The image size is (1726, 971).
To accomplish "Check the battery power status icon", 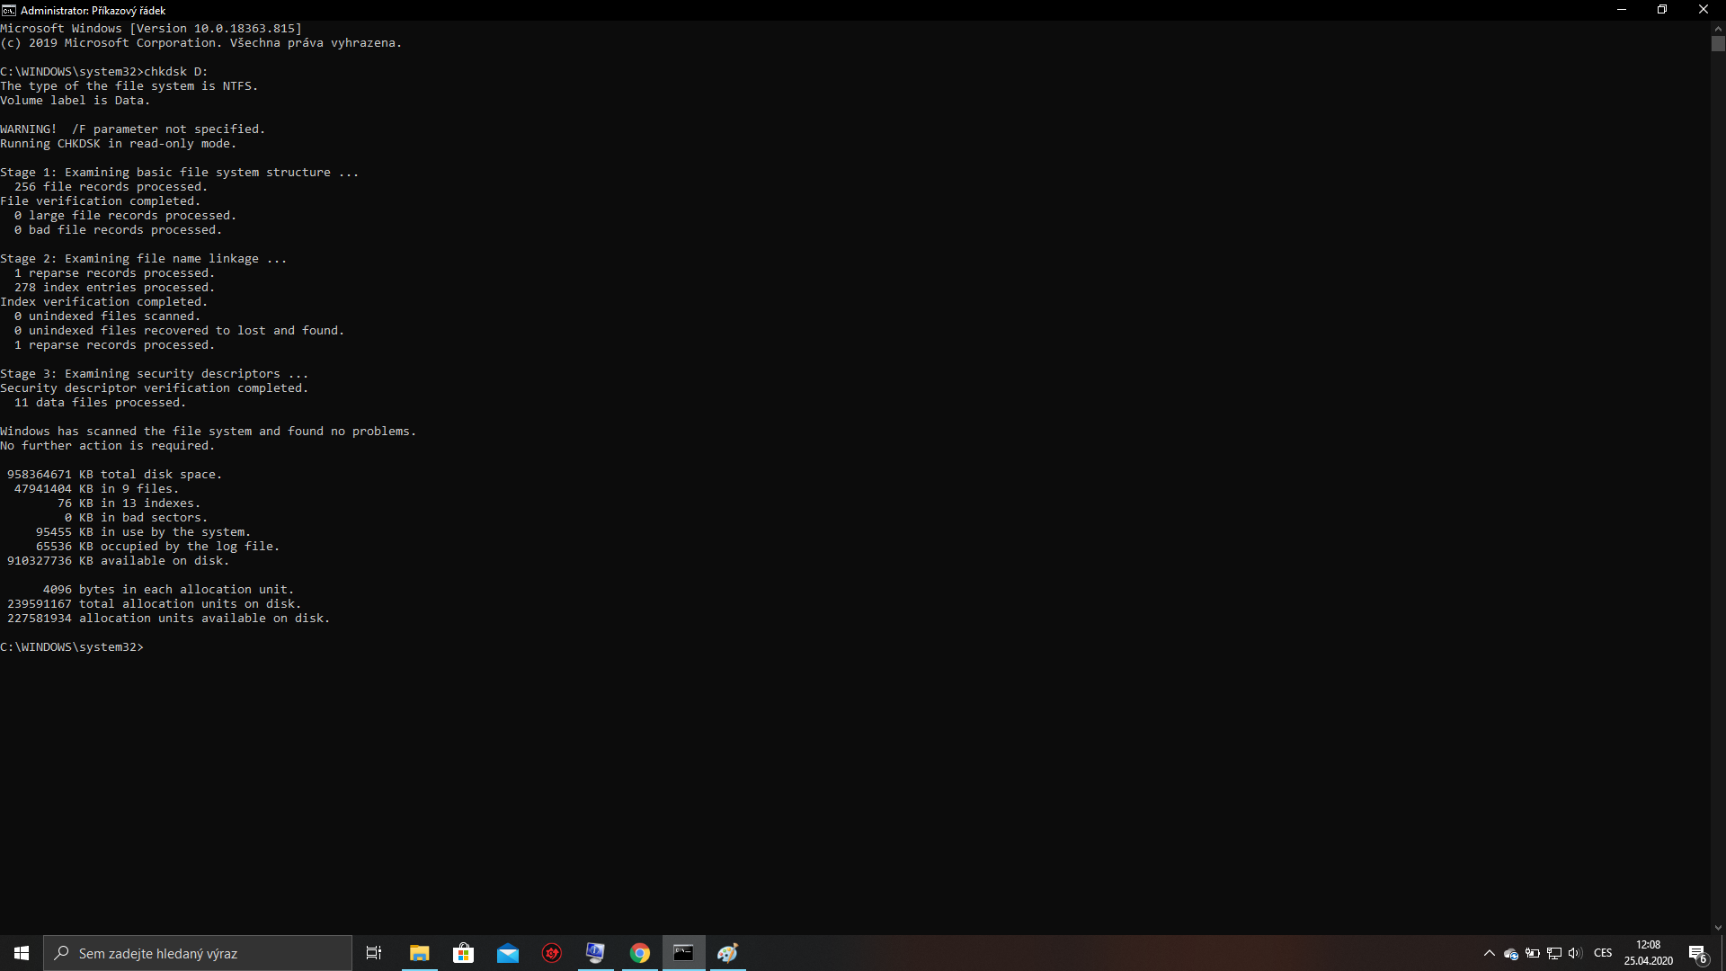I will click(1533, 953).
